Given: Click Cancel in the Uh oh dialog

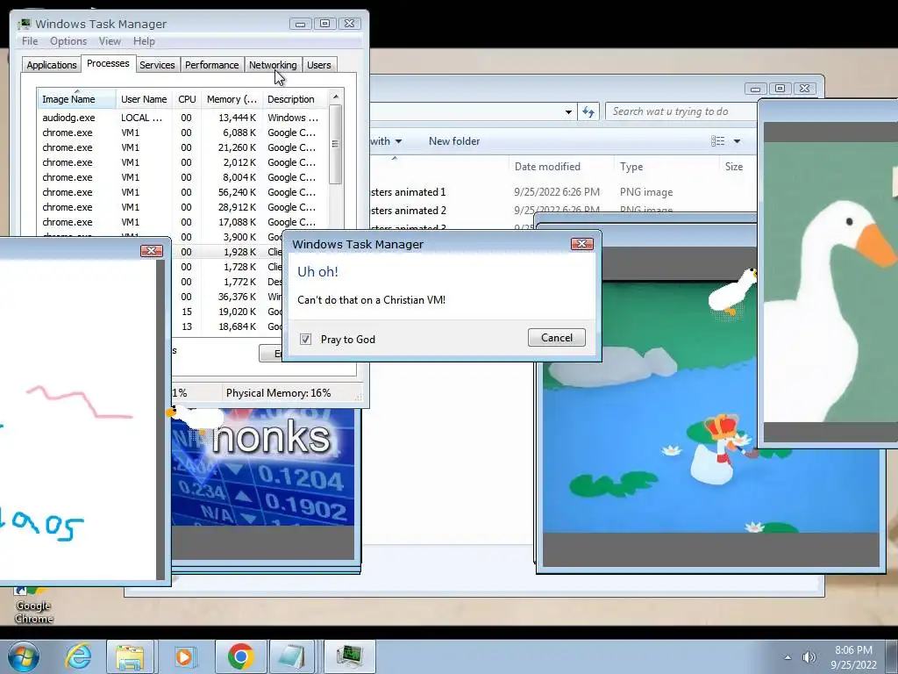Looking at the screenshot, I should 557,338.
